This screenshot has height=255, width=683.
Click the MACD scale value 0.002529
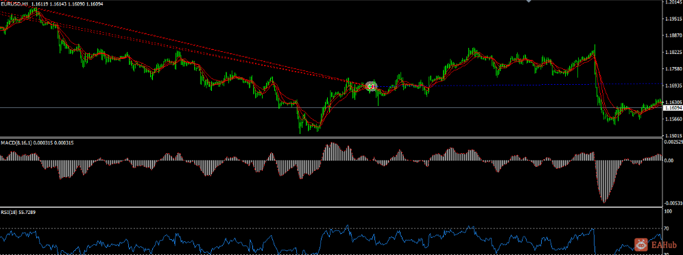(x=674, y=142)
